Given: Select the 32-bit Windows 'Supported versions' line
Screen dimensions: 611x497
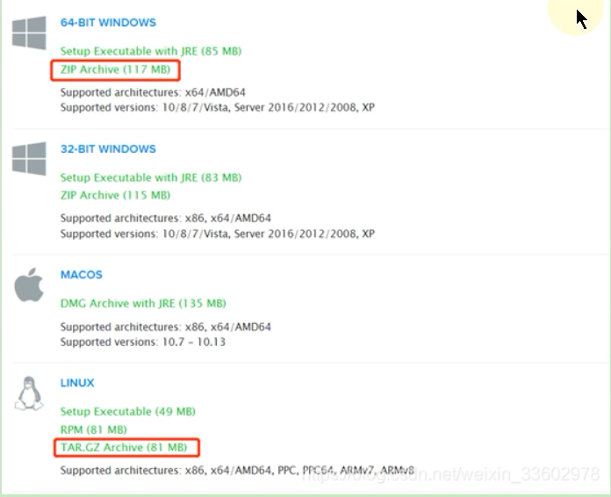Looking at the screenshot, I should coord(218,234).
